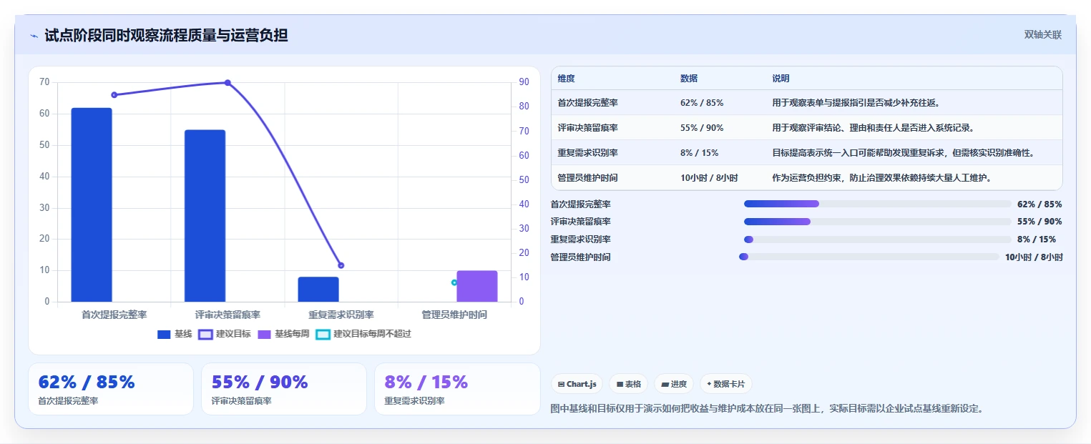Click the left axis value 70
The image size is (1091, 444).
[44, 82]
